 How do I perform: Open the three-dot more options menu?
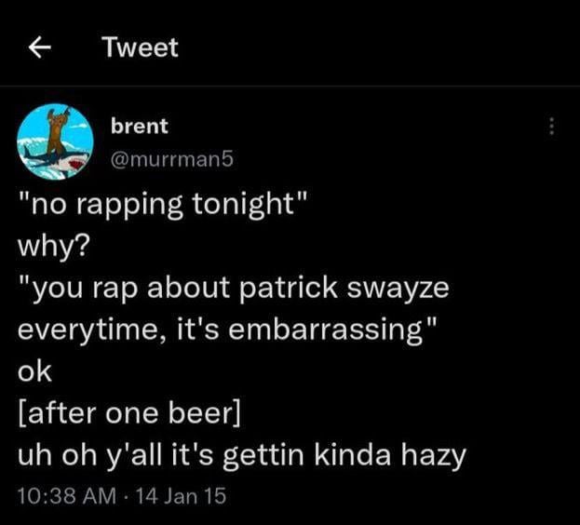(551, 127)
